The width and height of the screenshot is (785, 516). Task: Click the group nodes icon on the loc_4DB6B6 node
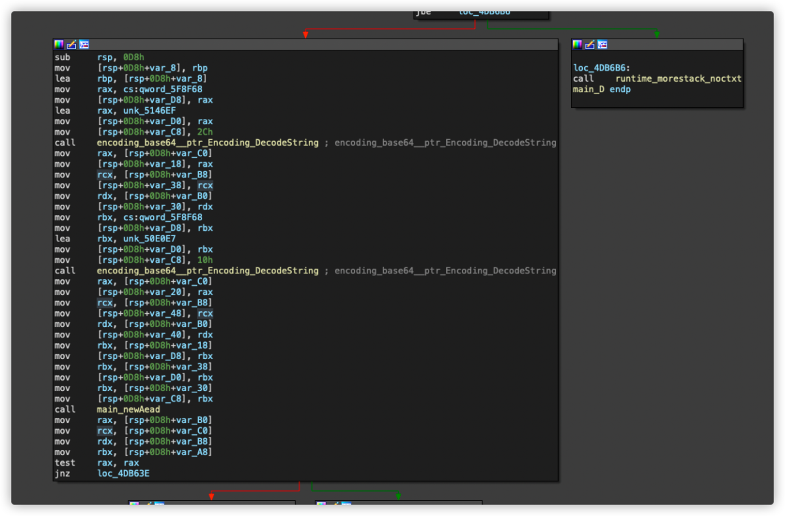(602, 44)
